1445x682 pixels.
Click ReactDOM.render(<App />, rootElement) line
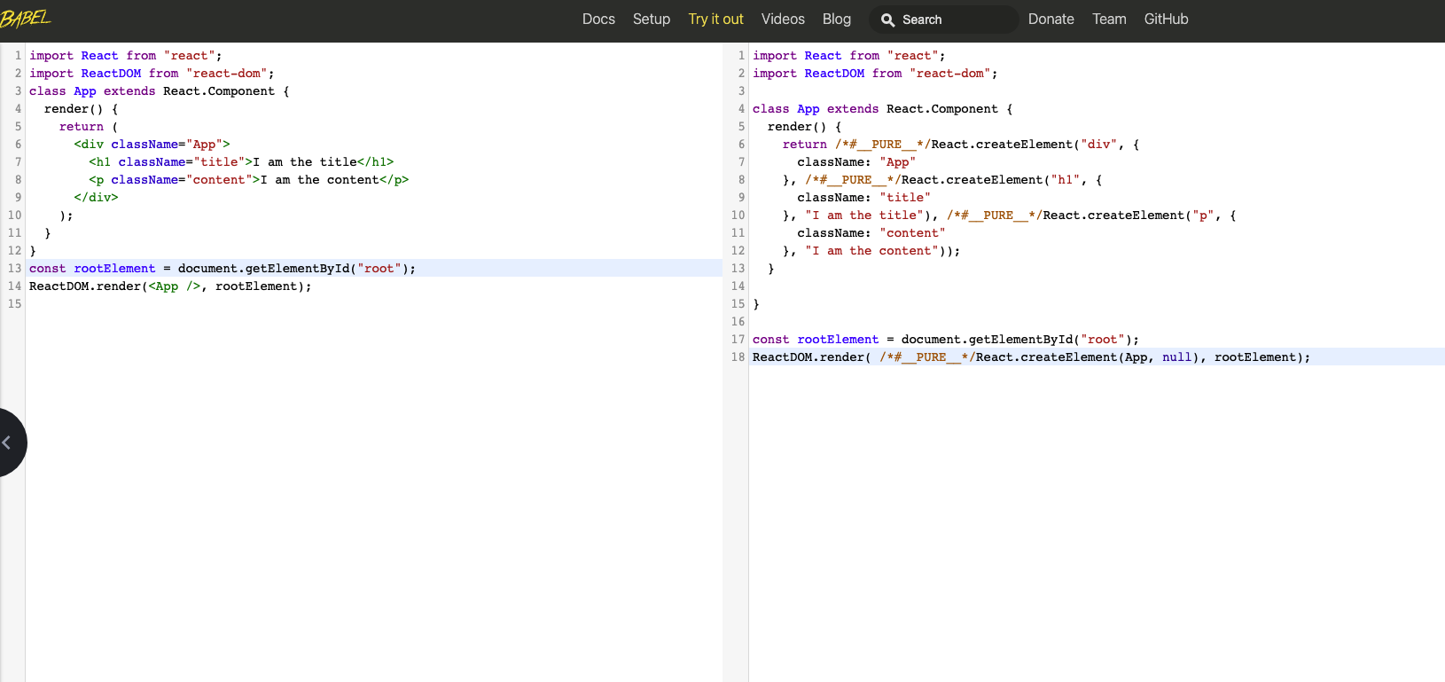point(170,286)
